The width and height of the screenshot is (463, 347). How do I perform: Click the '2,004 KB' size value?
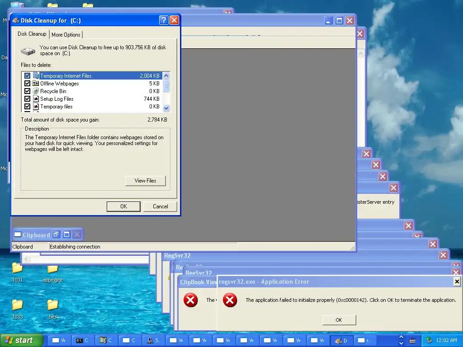tap(149, 76)
